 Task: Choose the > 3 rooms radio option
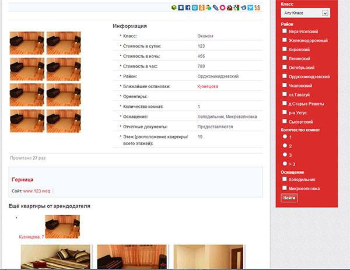click(x=285, y=164)
